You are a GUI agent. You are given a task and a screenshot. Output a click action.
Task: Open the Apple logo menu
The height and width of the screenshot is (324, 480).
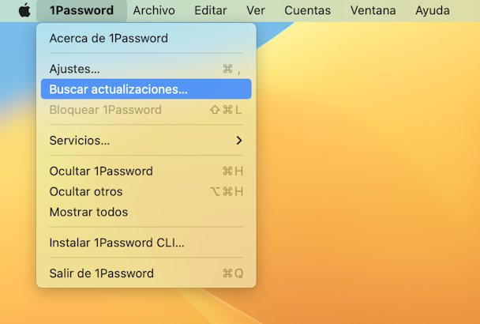point(24,10)
